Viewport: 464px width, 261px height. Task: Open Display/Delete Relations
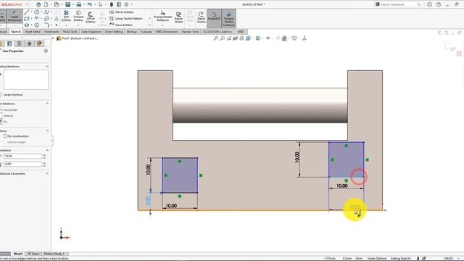[162, 16]
